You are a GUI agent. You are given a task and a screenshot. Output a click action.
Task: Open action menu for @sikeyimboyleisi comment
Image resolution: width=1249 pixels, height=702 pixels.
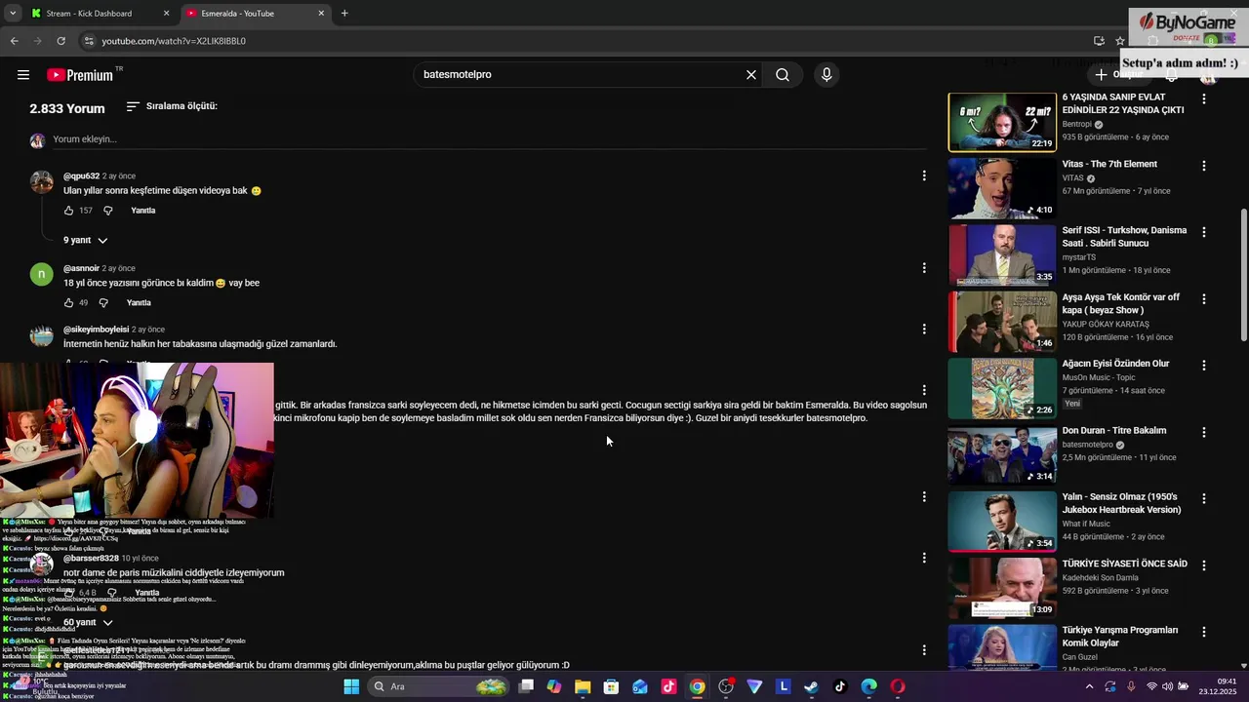click(924, 329)
